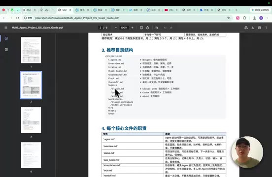Image resolution: width=272 pixels, height=177 pixels.
Task: Click the `overview.md` table cell
Action: click(133, 146)
